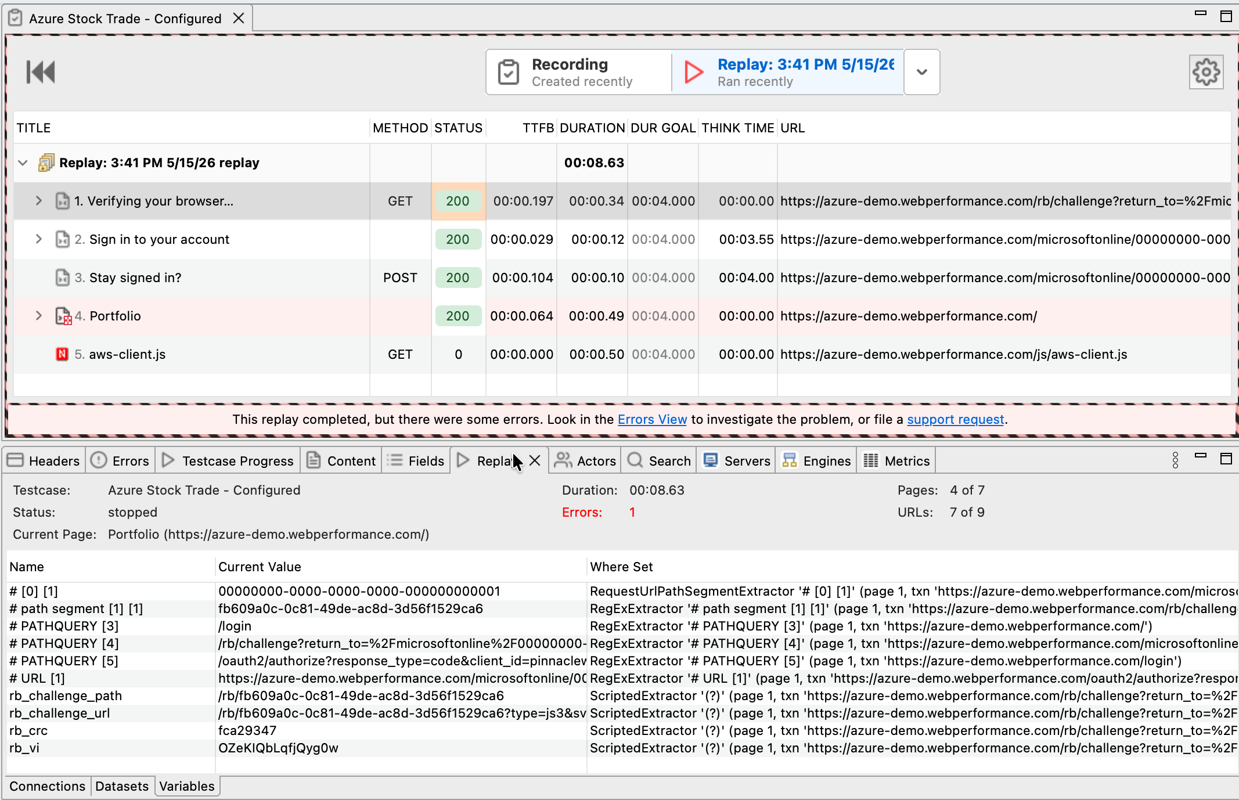Select the Variables sub-tab
Image resolution: width=1239 pixels, height=800 pixels.
pyautogui.click(x=187, y=786)
